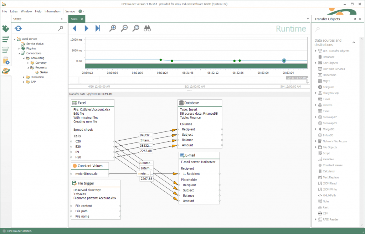Screen dimensions: 365x234
Task: Collapse the Accounting folder node
Action: click(x=24, y=58)
